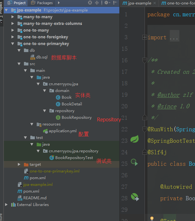Select README.md in the tree
Image resolution: width=195 pixels, height=221 pixels.
point(35,198)
